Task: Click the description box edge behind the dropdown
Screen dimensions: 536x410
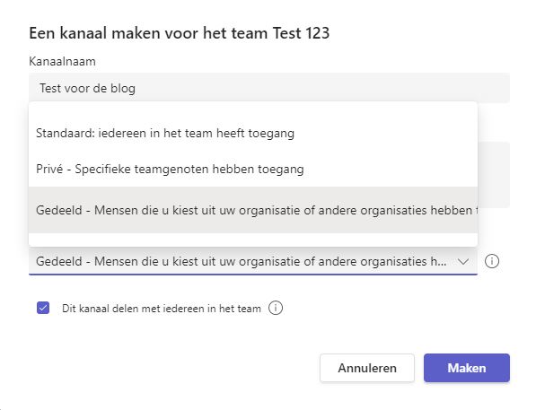Action: (x=494, y=175)
